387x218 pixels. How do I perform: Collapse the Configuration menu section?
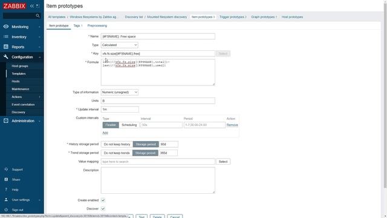39,57
